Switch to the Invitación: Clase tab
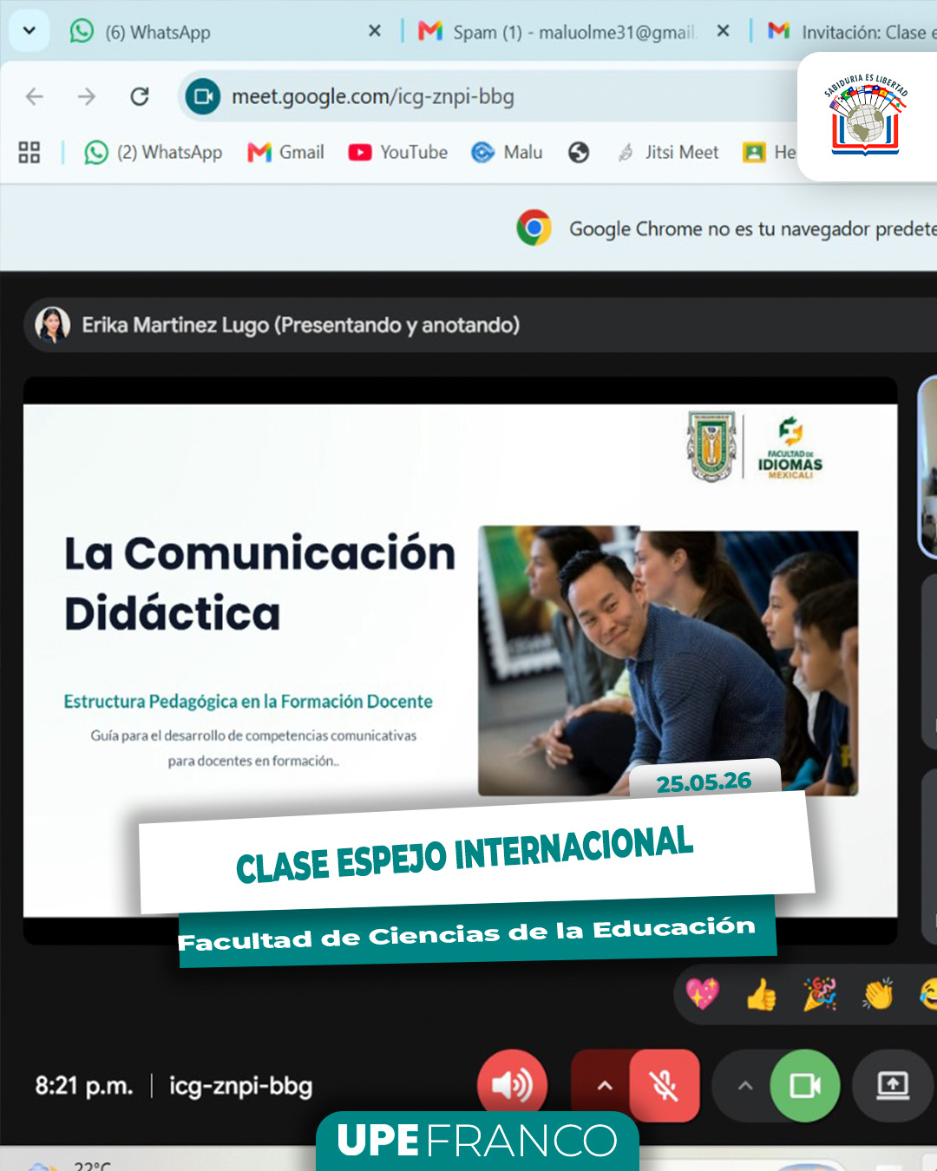Viewport: 937px width, 1171px height. 850,32
